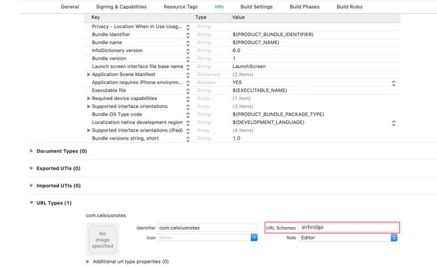437x267 pixels.
Task: Expand Required device capabilities array
Action: (89, 99)
